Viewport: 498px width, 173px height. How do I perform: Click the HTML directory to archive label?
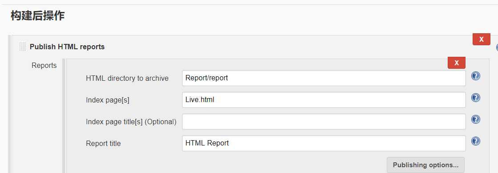(127, 78)
